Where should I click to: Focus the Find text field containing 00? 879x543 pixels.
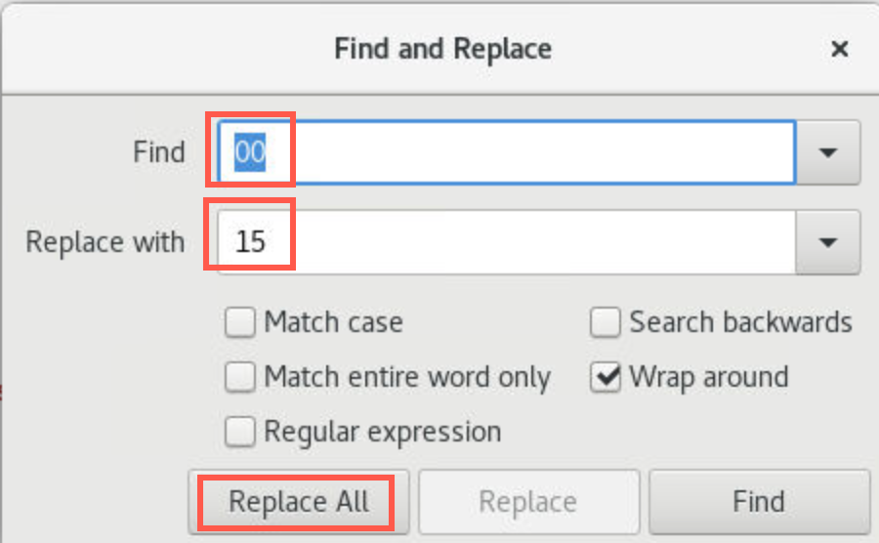point(506,151)
